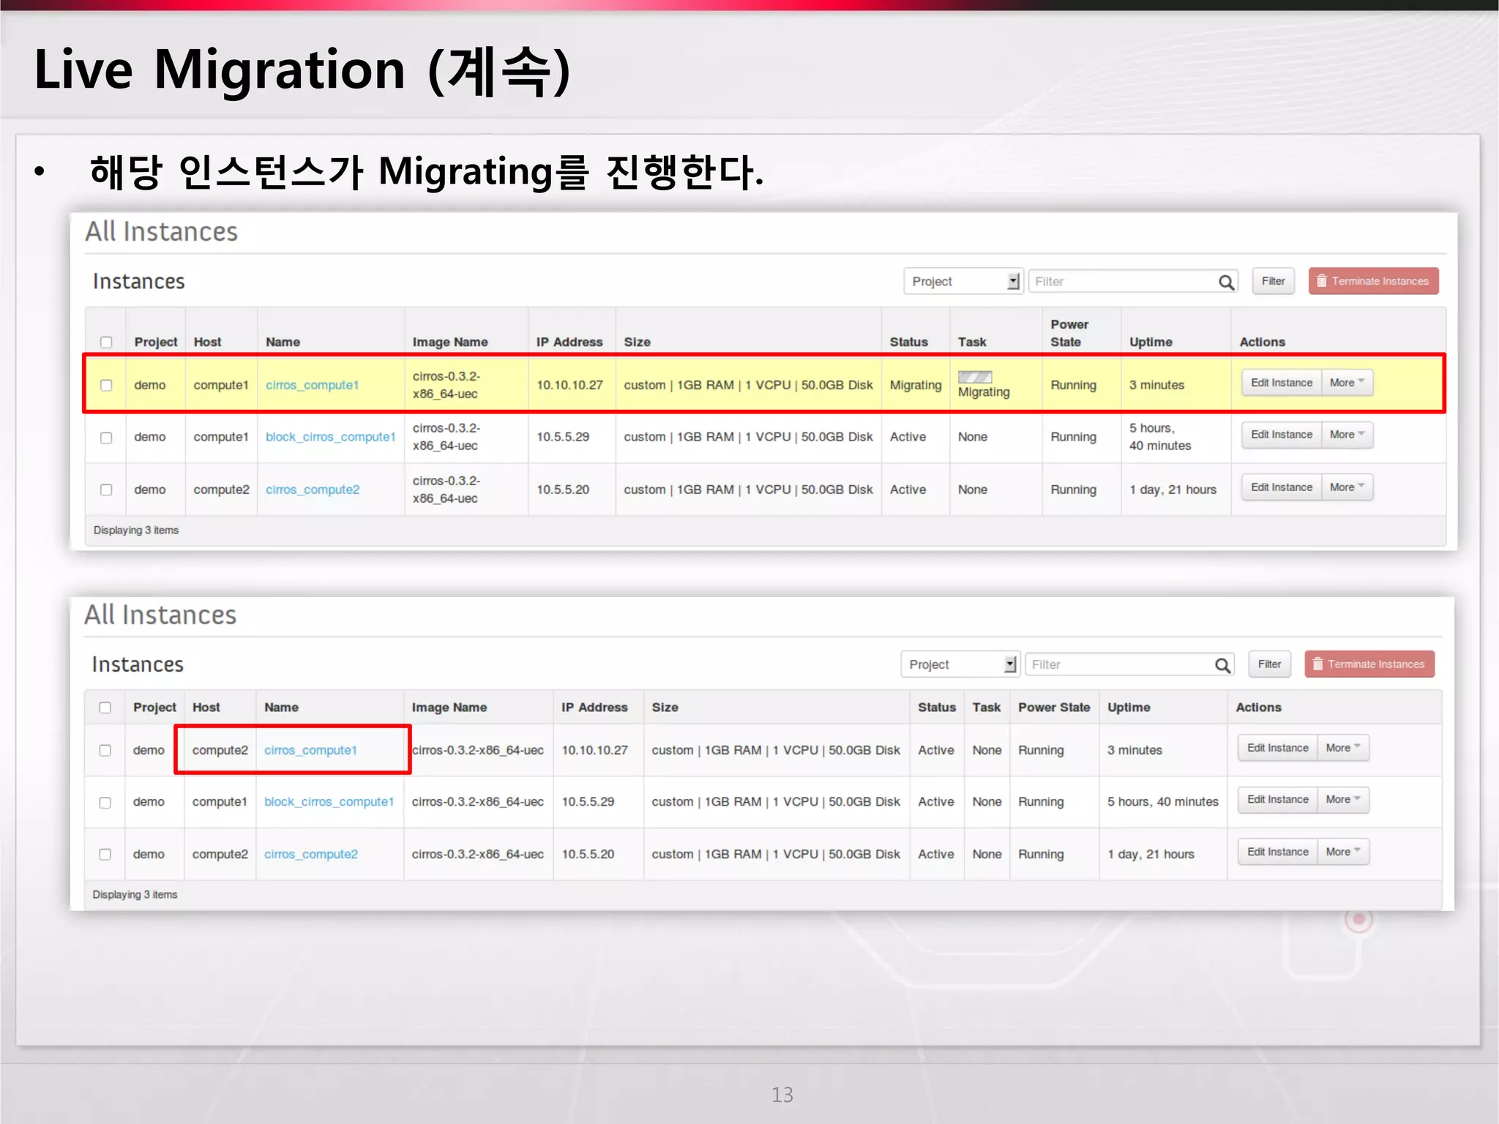
Task: Expand More menu for lower block_cirros_compute1 row
Action: click(1343, 800)
